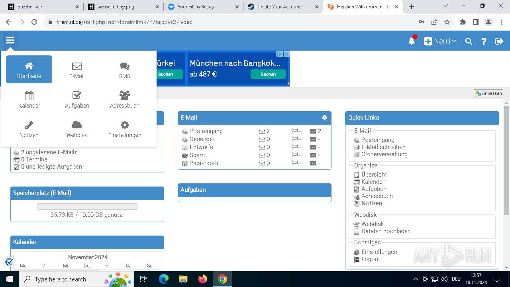Open Gesendet folder in E-Mail widget

pyautogui.click(x=202, y=139)
